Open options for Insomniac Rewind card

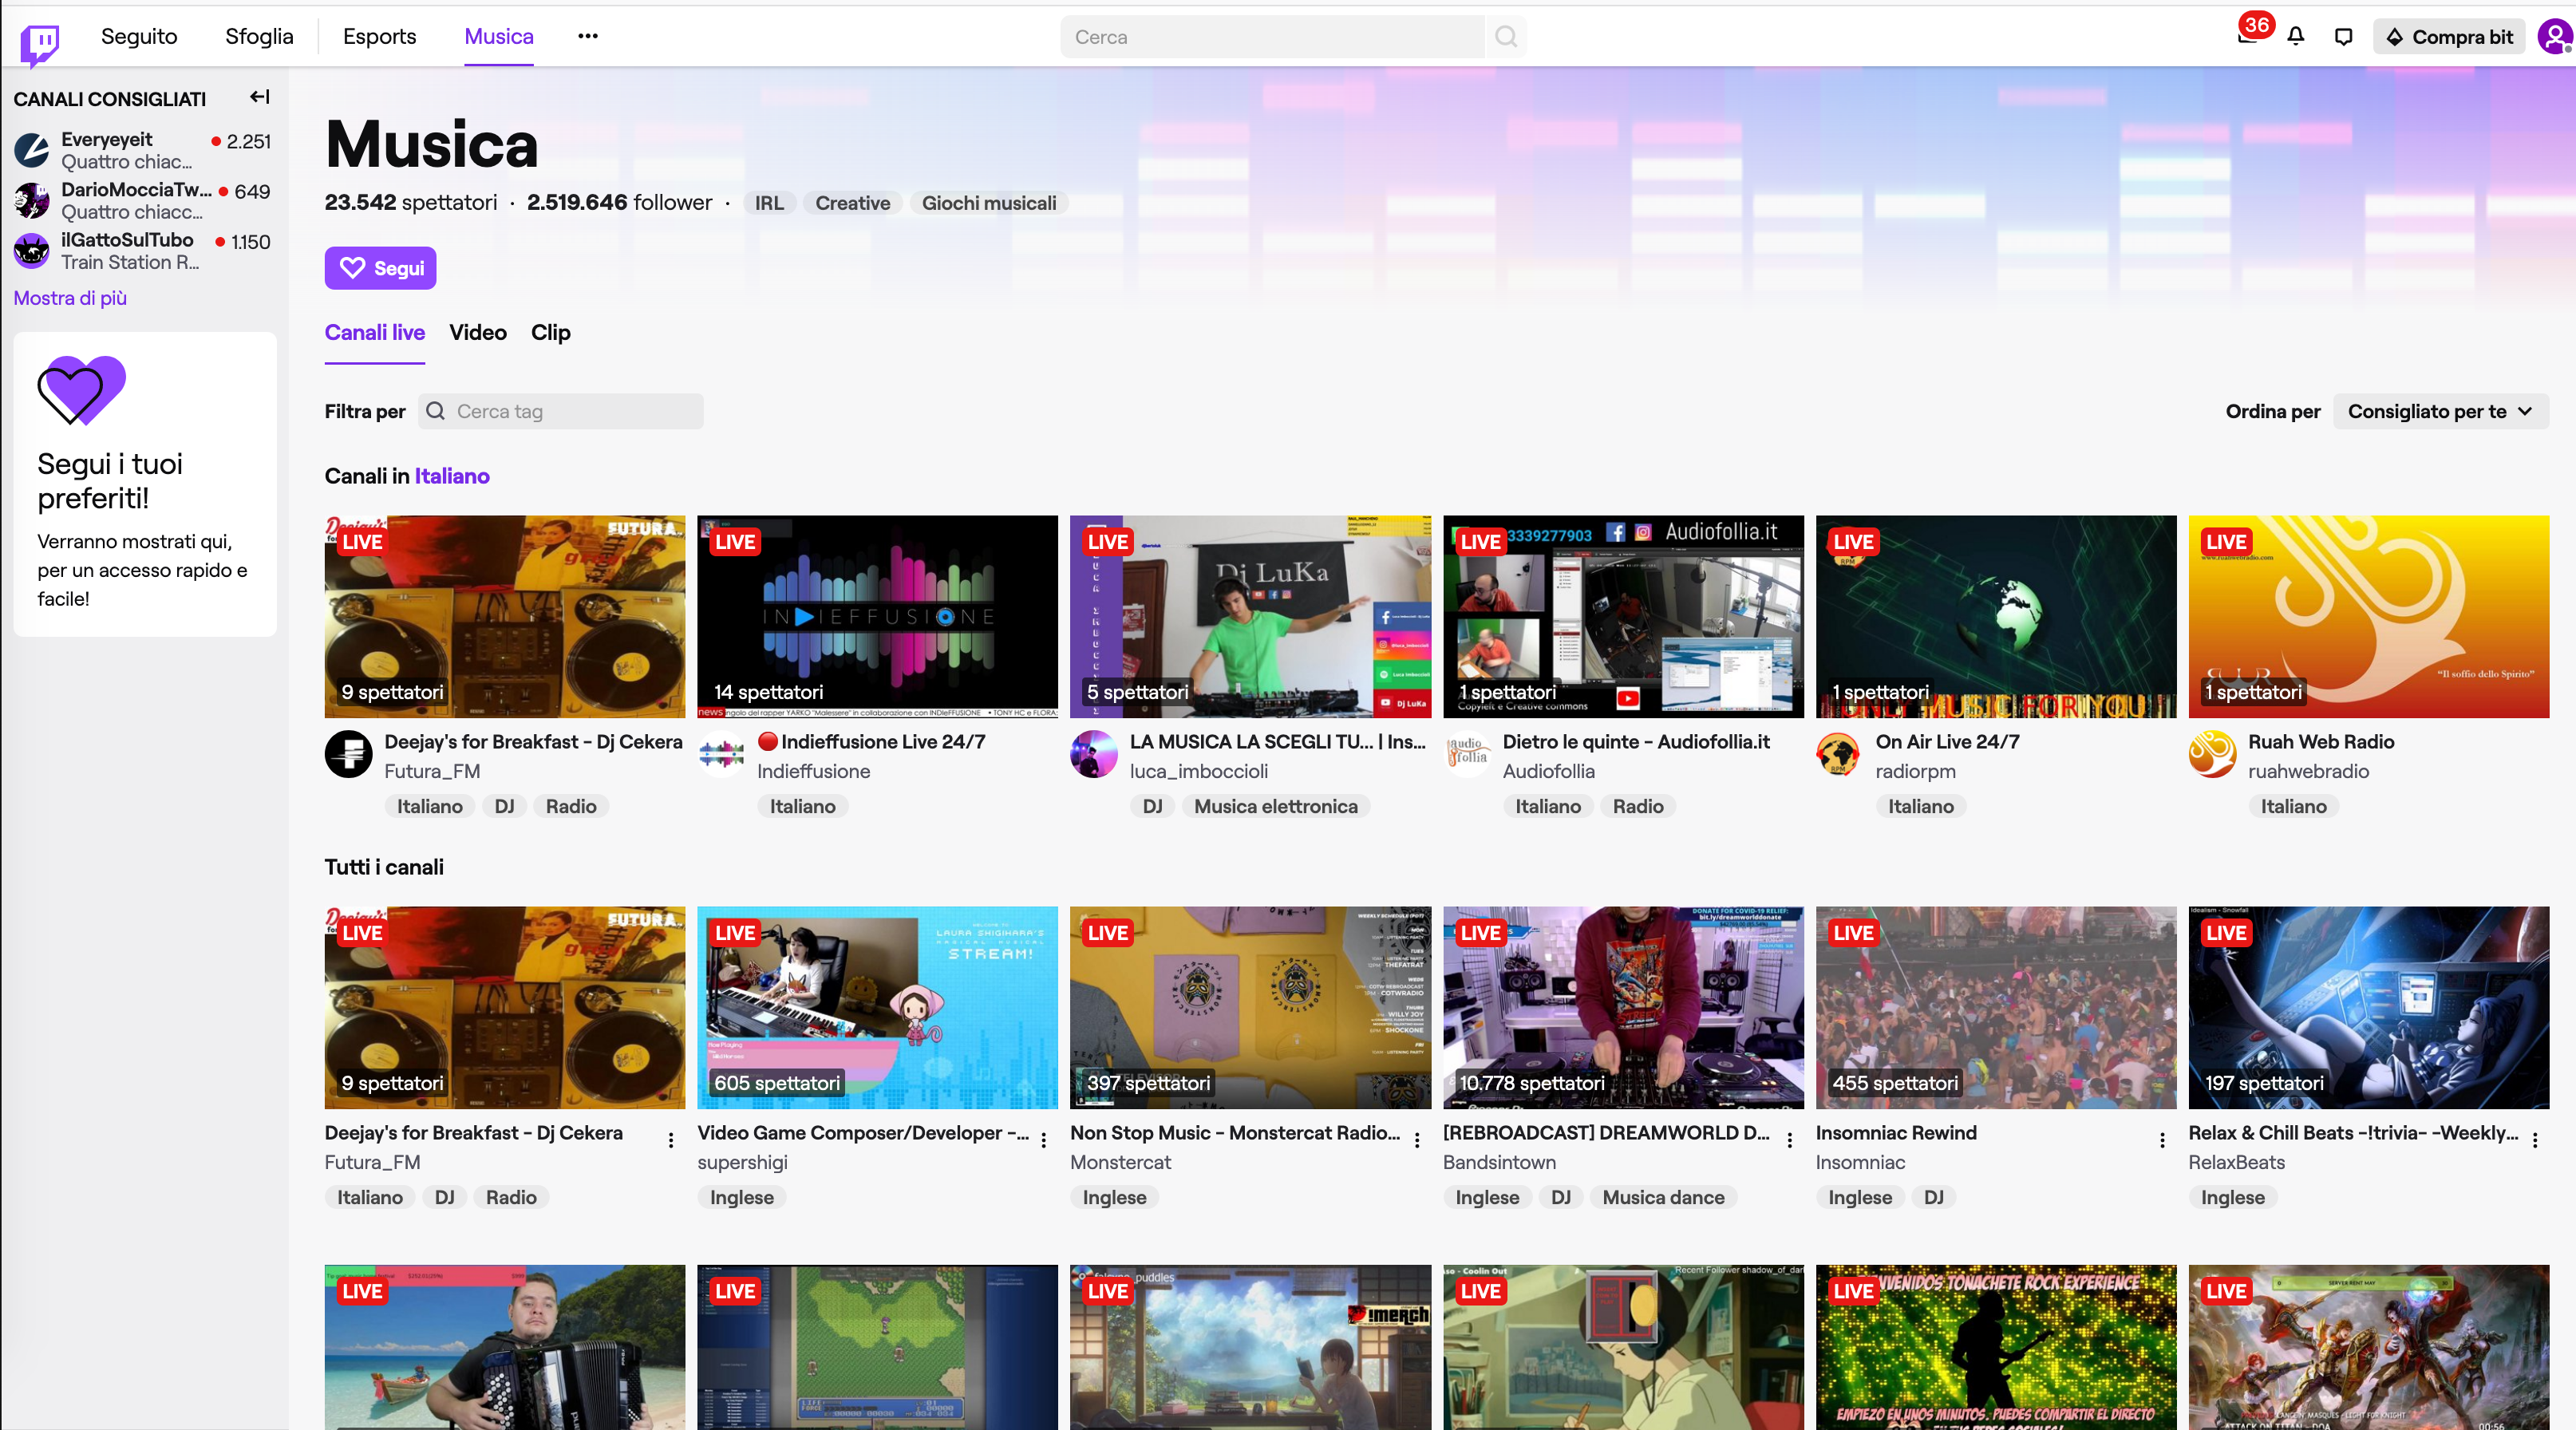tap(2163, 1140)
